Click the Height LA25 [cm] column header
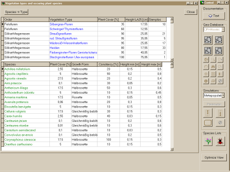Image resolution: width=230 pixels, height=172 pixels. (x=137, y=20)
